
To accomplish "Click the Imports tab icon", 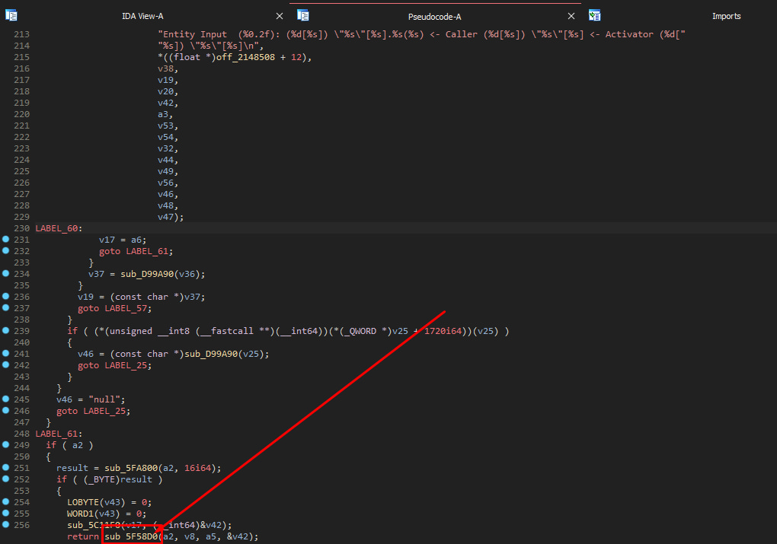I will click(x=595, y=15).
